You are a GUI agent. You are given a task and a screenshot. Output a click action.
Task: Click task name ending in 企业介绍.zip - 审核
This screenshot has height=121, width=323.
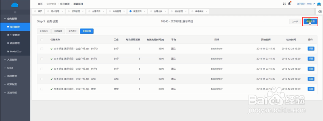pyautogui.click(x=75, y=79)
